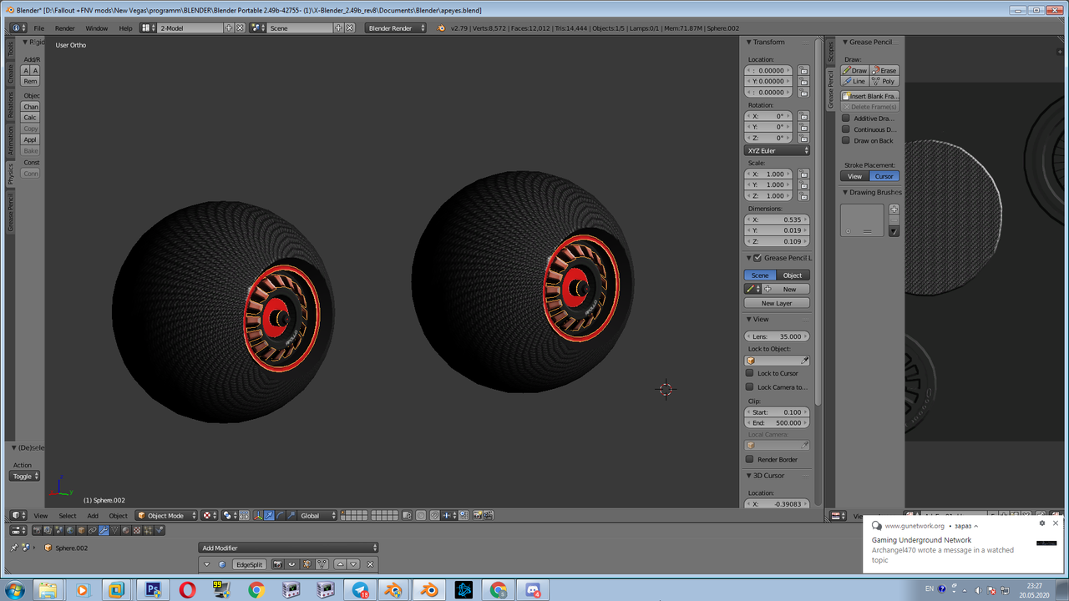1069x601 pixels.
Task: Open the Object Mode dropdown
Action: [165, 515]
